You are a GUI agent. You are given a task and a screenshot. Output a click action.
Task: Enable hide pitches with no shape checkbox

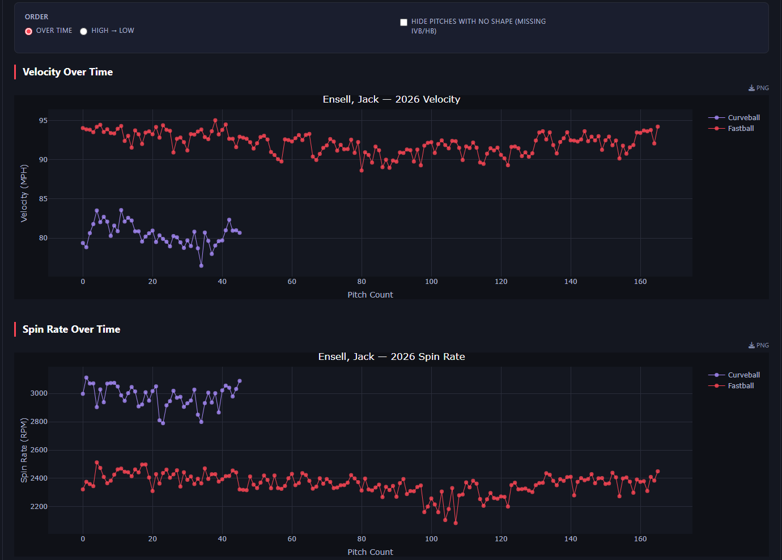tap(403, 22)
